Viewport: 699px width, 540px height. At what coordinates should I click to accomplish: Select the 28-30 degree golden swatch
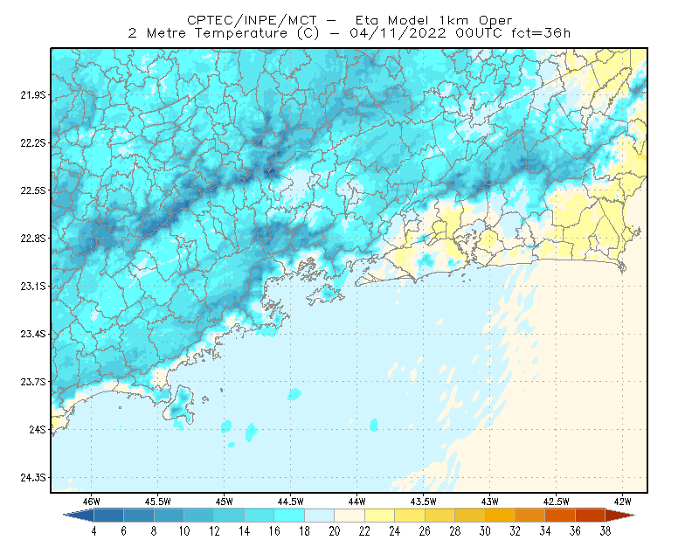click(x=470, y=516)
